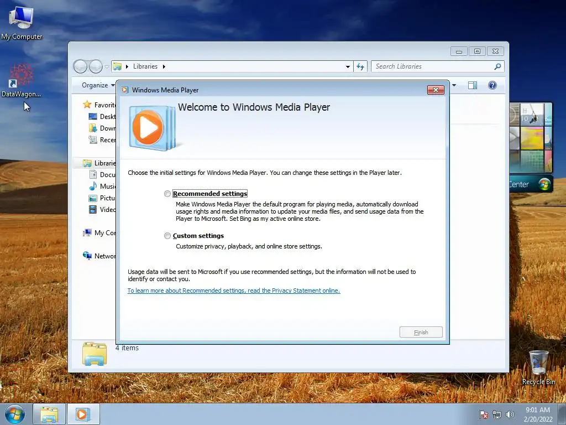
Task: Click Windows Media Player taskbar button
Action: (x=83, y=414)
